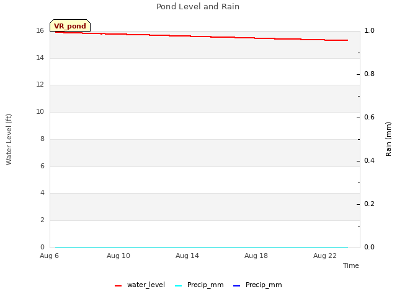Click the VR_pond annotation label
Image resolution: width=397 pixels, height=297 pixels.
point(70,25)
